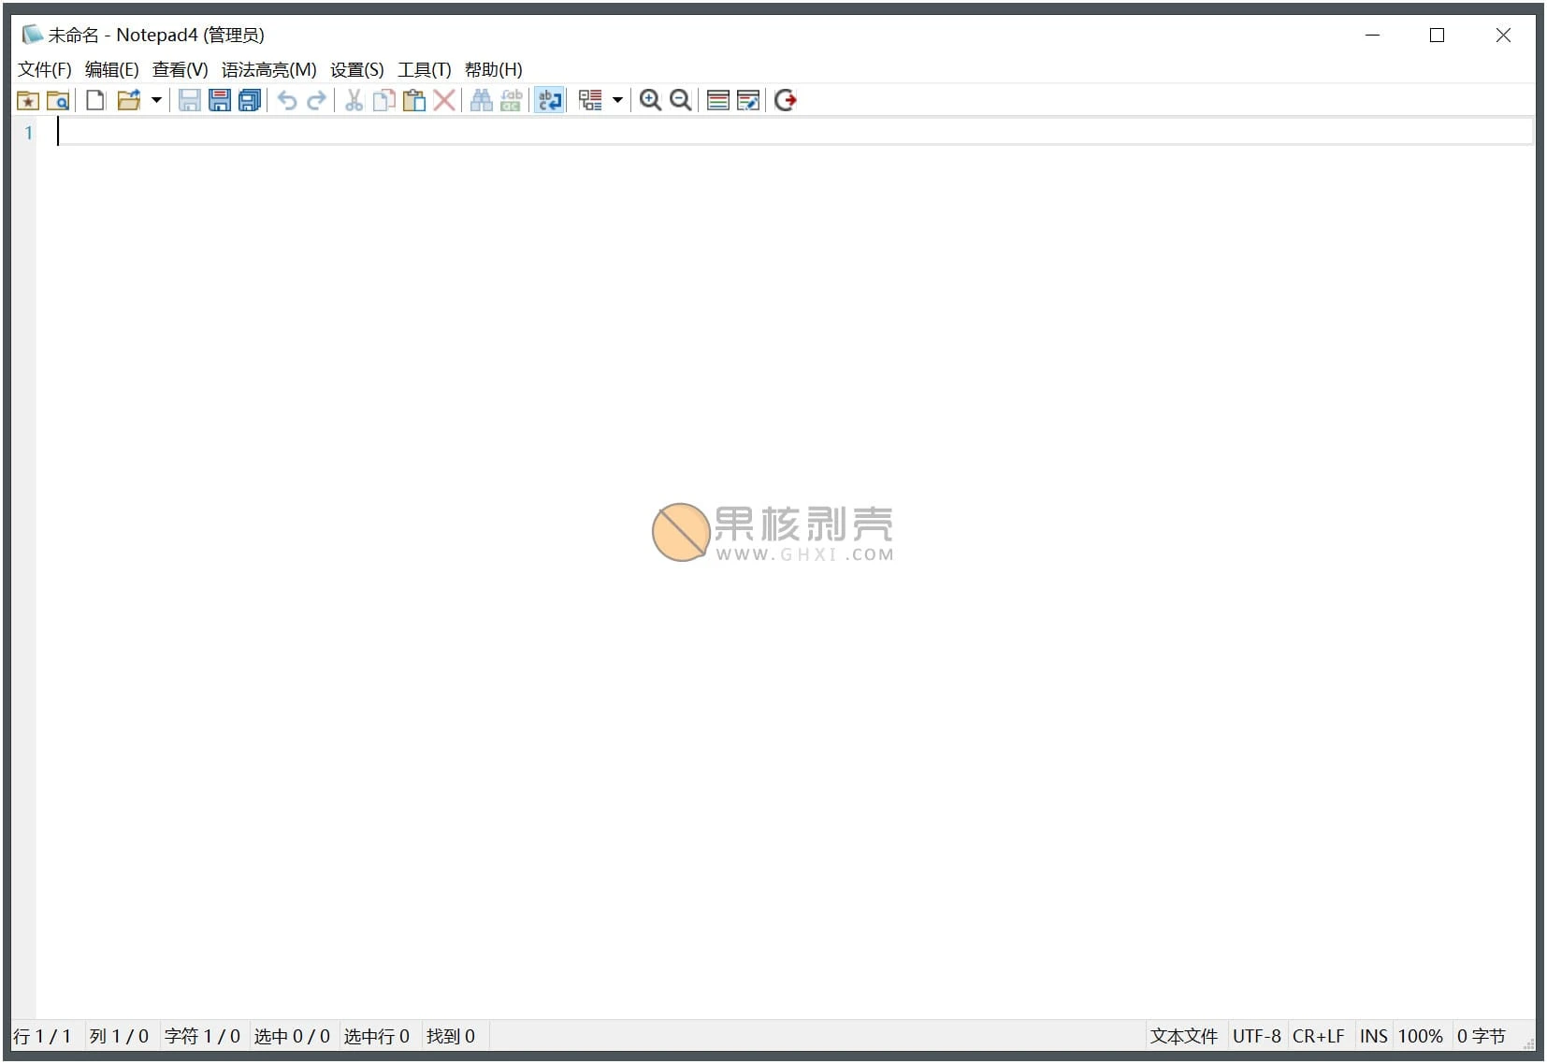1547x1064 pixels.
Task: Paste from clipboard icon
Action: [x=414, y=100]
